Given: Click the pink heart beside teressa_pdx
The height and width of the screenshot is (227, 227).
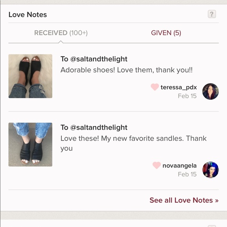Looking at the screenshot, I should pos(155,87).
